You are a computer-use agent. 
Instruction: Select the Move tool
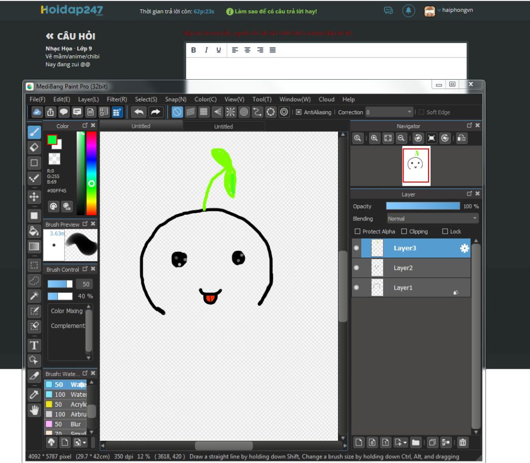tap(34, 197)
